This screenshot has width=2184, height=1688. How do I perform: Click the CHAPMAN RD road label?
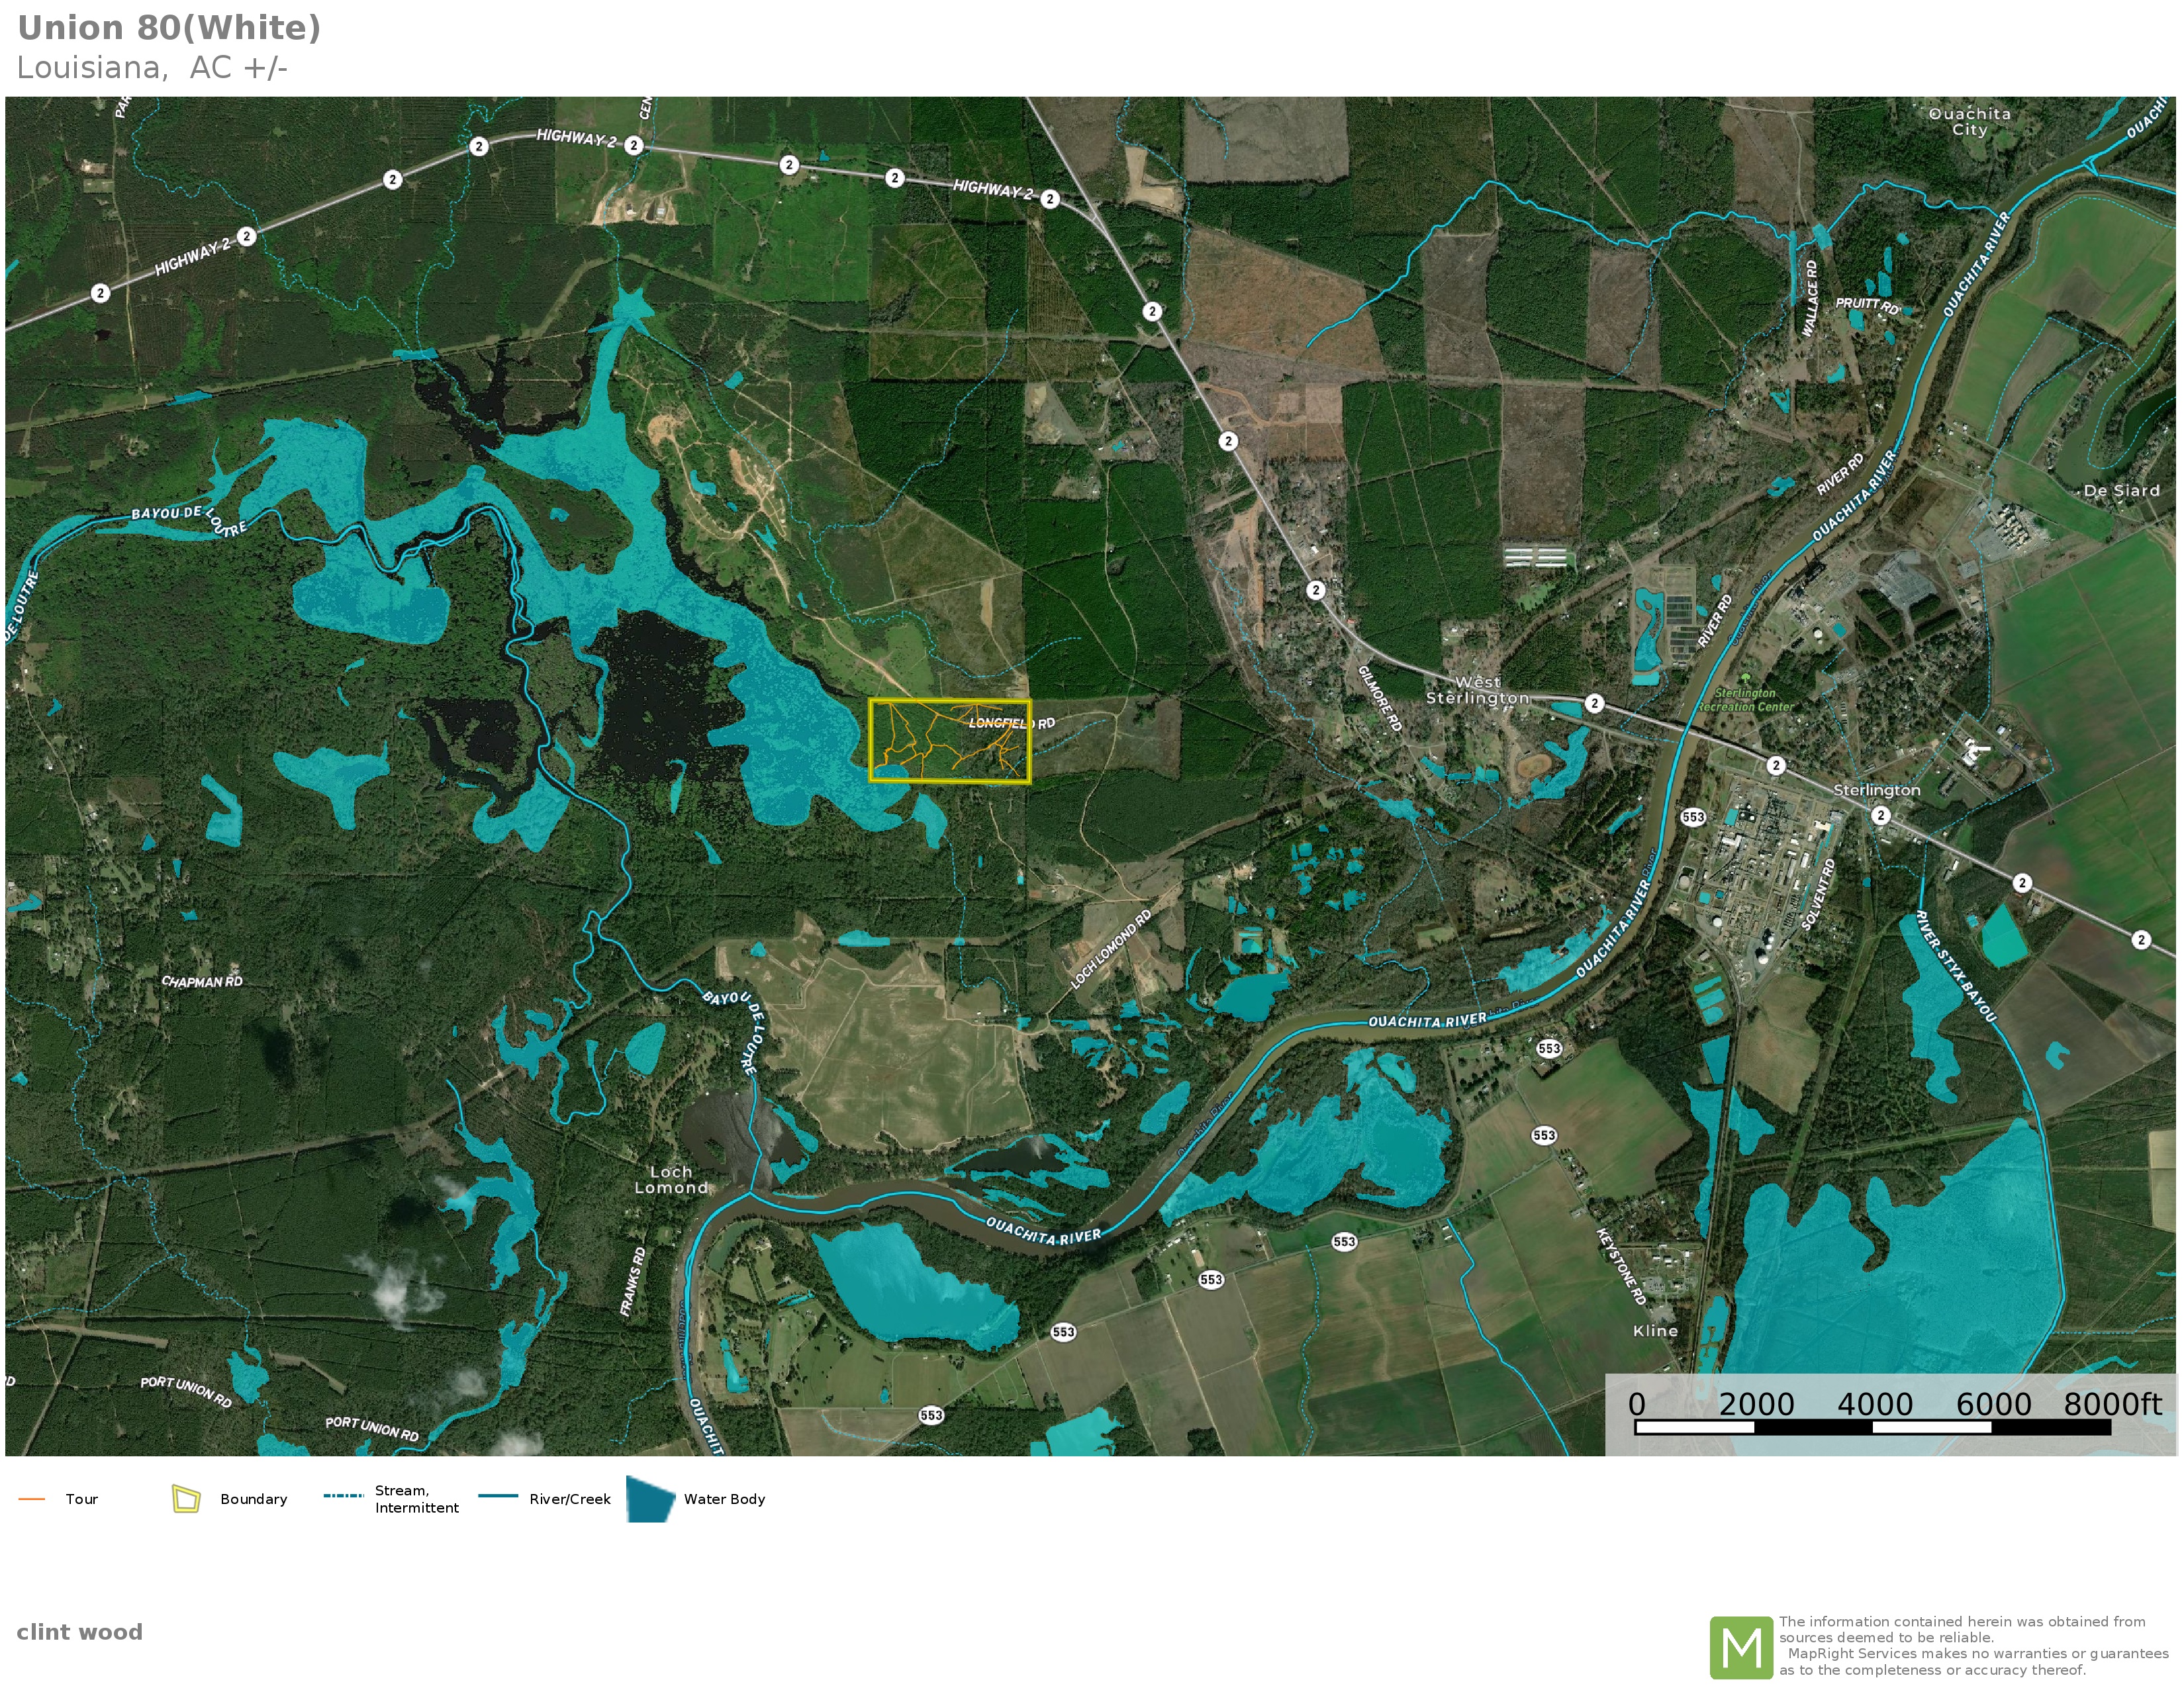pos(202,982)
